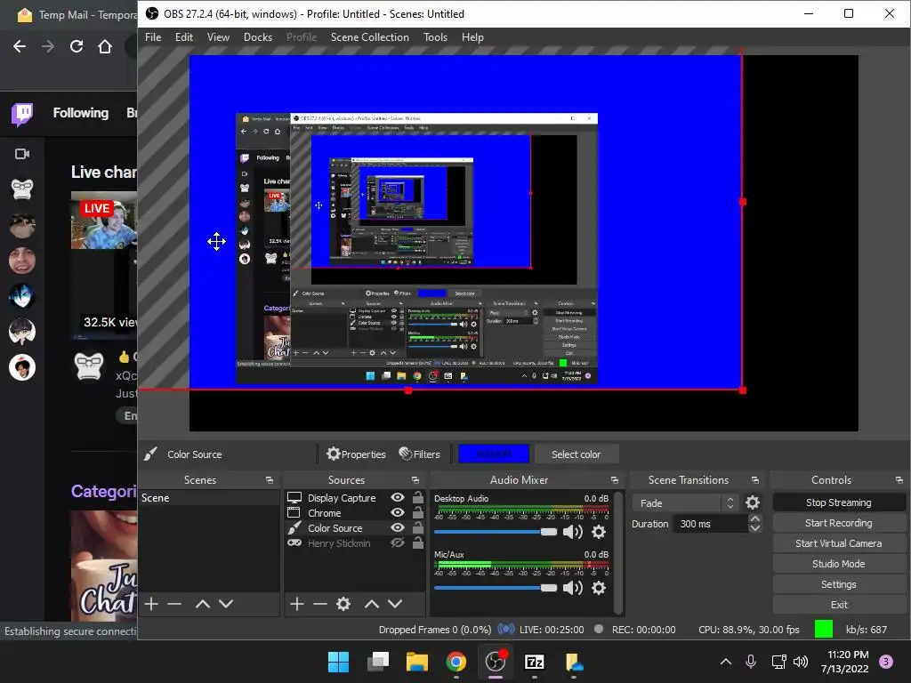Increase transition duration with up arrow

tap(754, 519)
